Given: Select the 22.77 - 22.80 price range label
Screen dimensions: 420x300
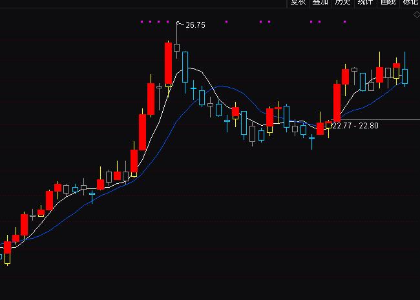Looking at the screenshot, I should click(x=355, y=126).
